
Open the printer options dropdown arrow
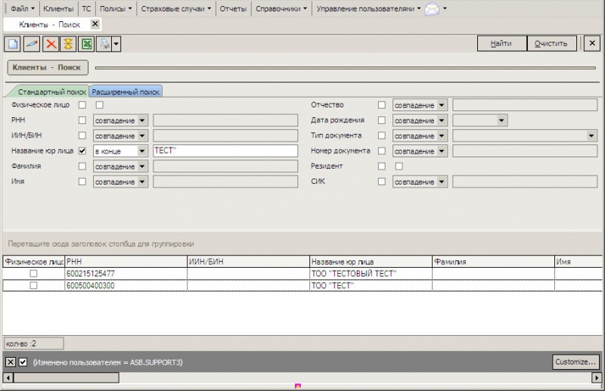[x=116, y=44]
